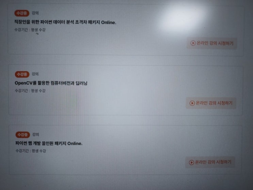Viewport: 253px width, 190px height.
Task: Open the OpenCV를 활용한 컴퓨터비전과 딥러닝 title
Action: click(51, 83)
